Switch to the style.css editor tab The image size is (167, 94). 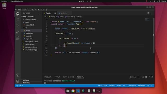[x=64, y=13]
